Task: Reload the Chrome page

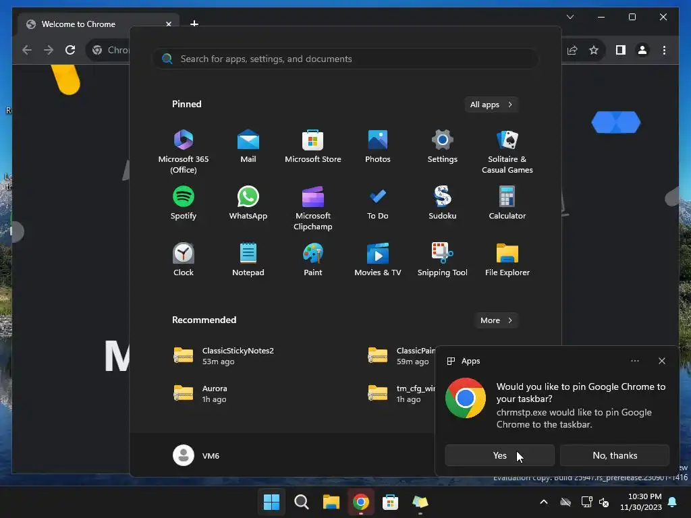Action: click(x=70, y=50)
